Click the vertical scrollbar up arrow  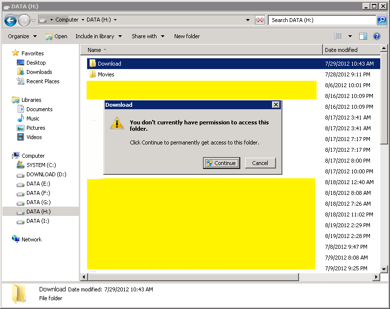[384, 48]
